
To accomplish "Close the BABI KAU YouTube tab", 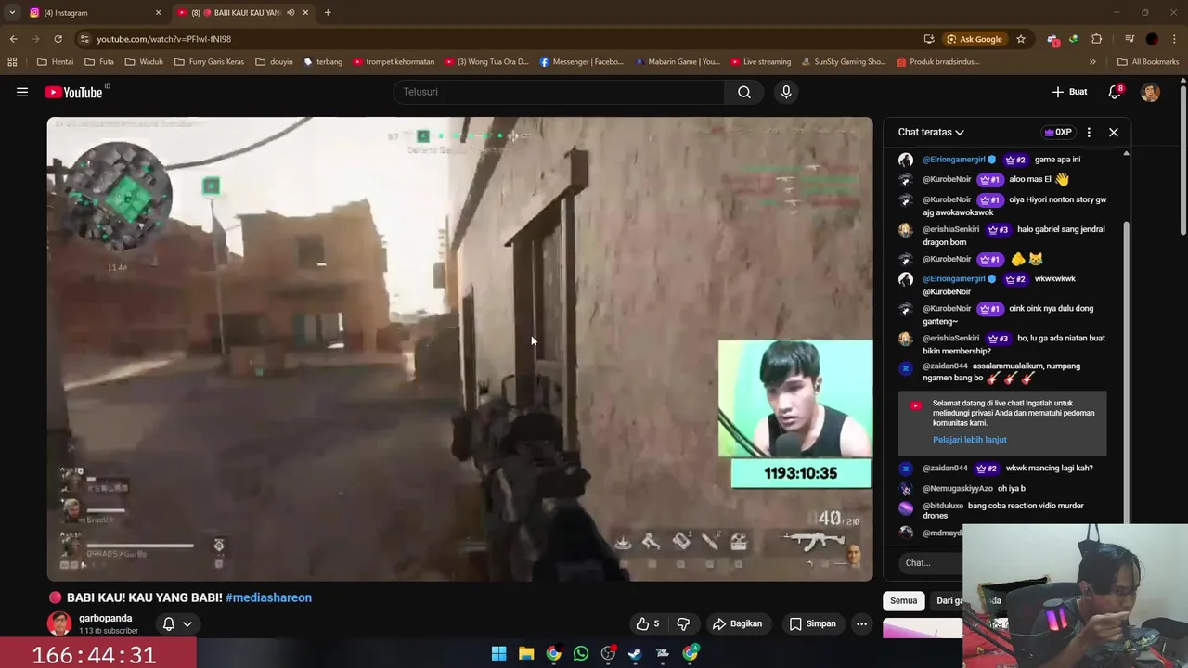I will pyautogui.click(x=305, y=13).
